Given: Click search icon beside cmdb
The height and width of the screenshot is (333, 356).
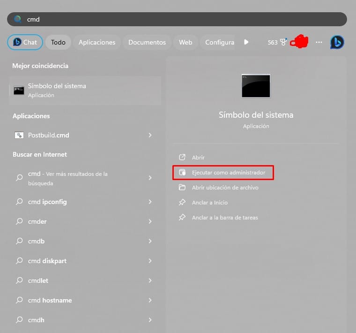Looking at the screenshot, I should 19,241.
